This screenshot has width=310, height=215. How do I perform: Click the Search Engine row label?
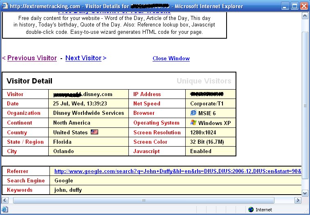pos(26,180)
